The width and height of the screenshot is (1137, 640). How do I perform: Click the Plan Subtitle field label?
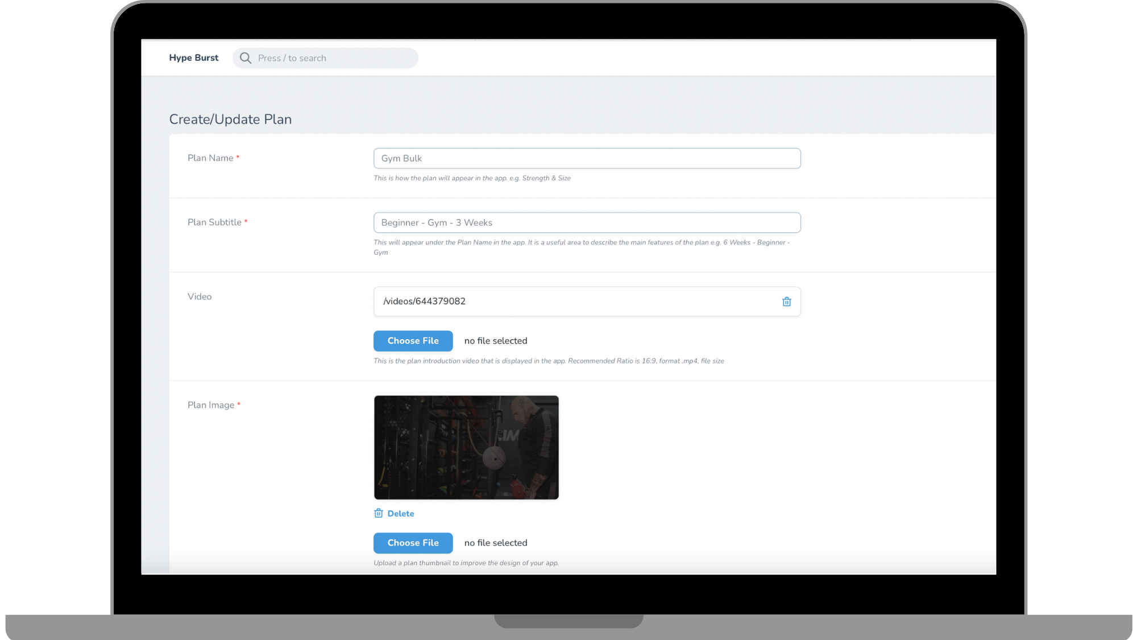pyautogui.click(x=214, y=222)
